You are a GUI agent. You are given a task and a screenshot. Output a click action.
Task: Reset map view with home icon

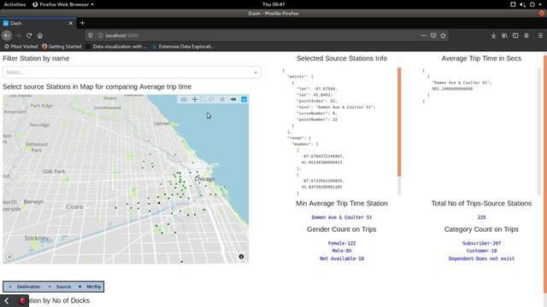[222, 100]
